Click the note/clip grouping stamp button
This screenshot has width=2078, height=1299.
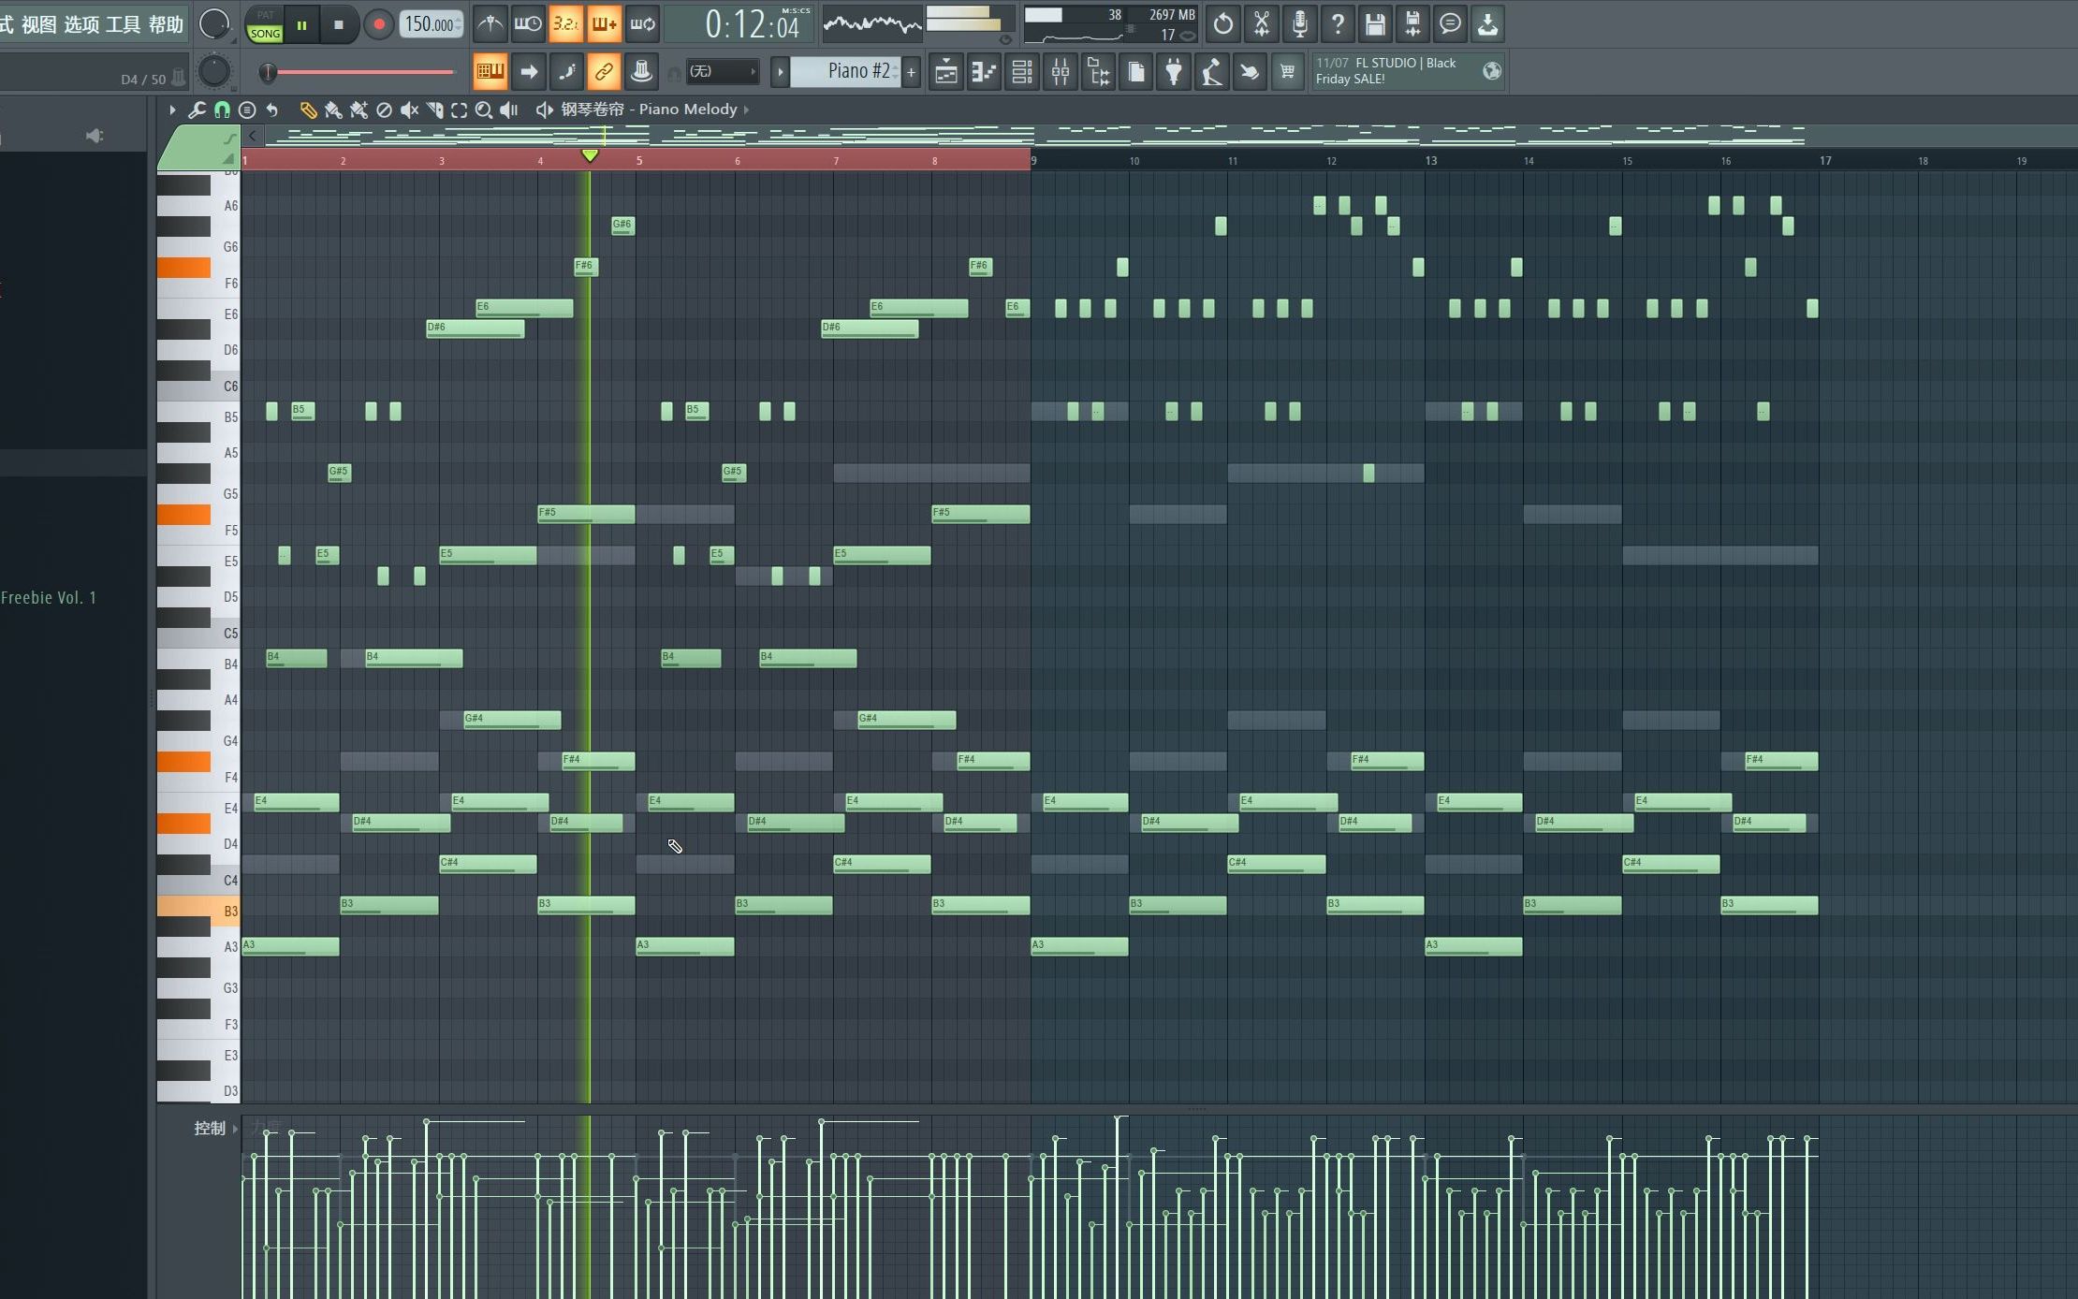[642, 71]
